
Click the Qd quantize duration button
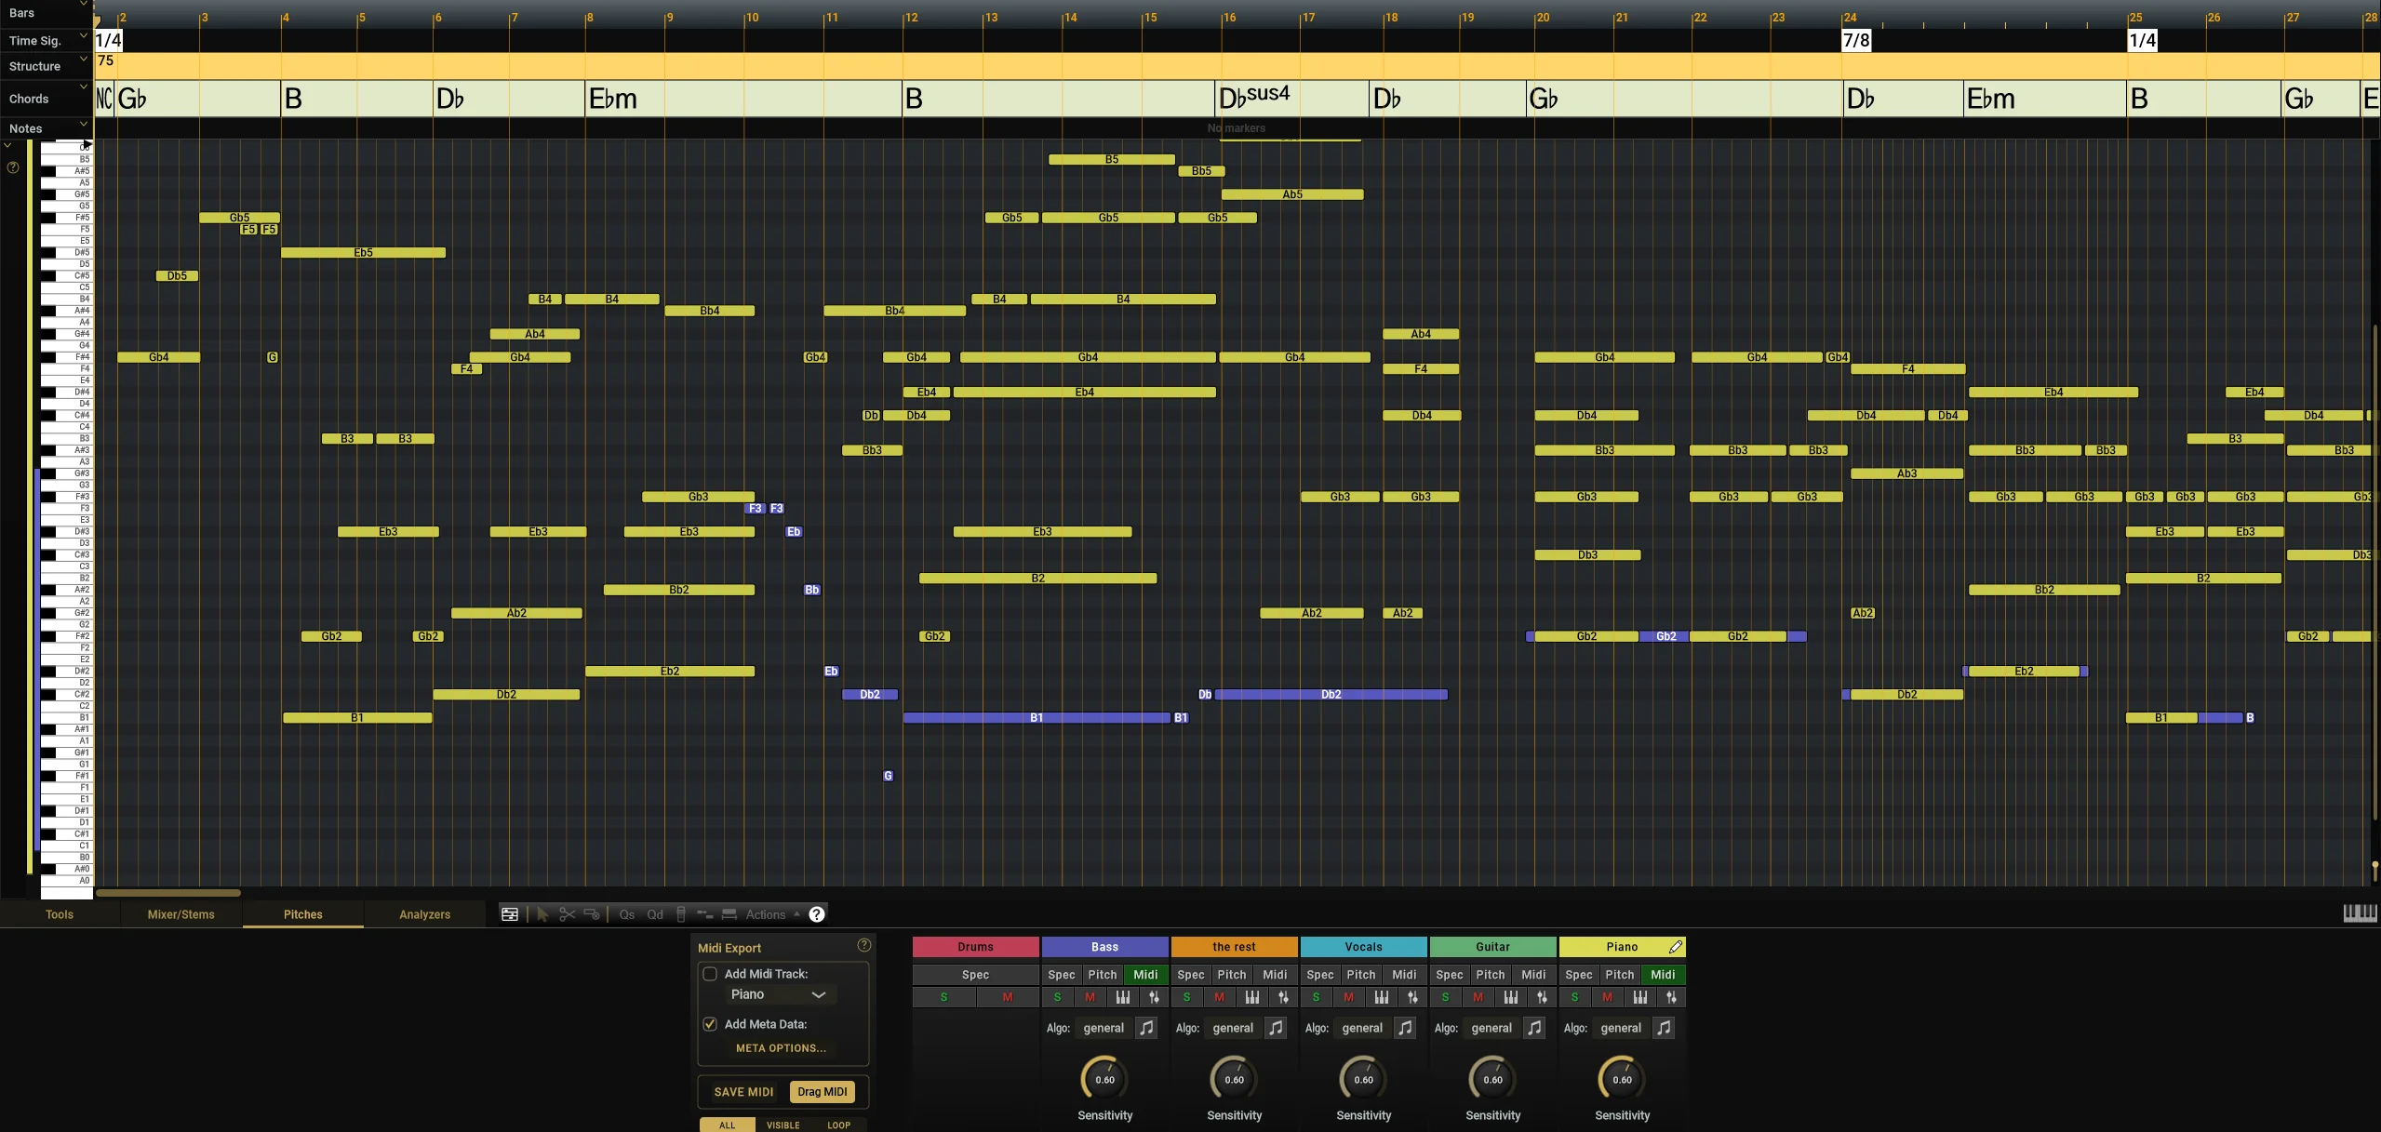655,914
